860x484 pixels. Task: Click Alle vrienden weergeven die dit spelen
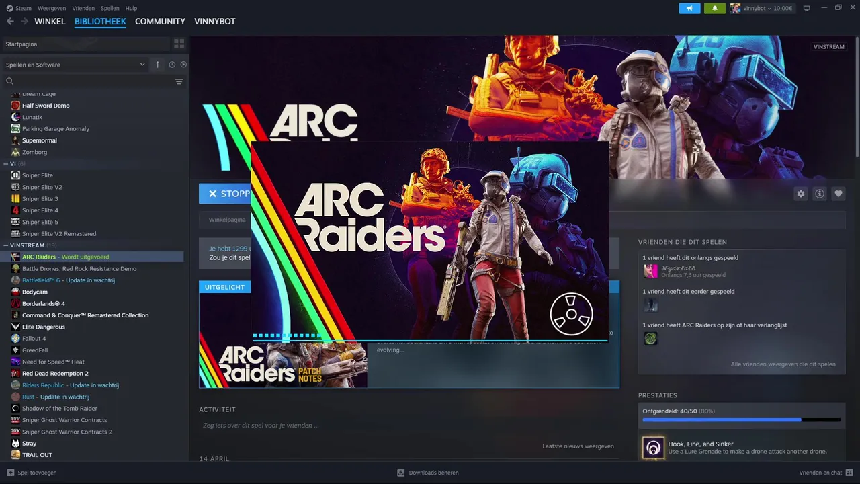[783, 364]
